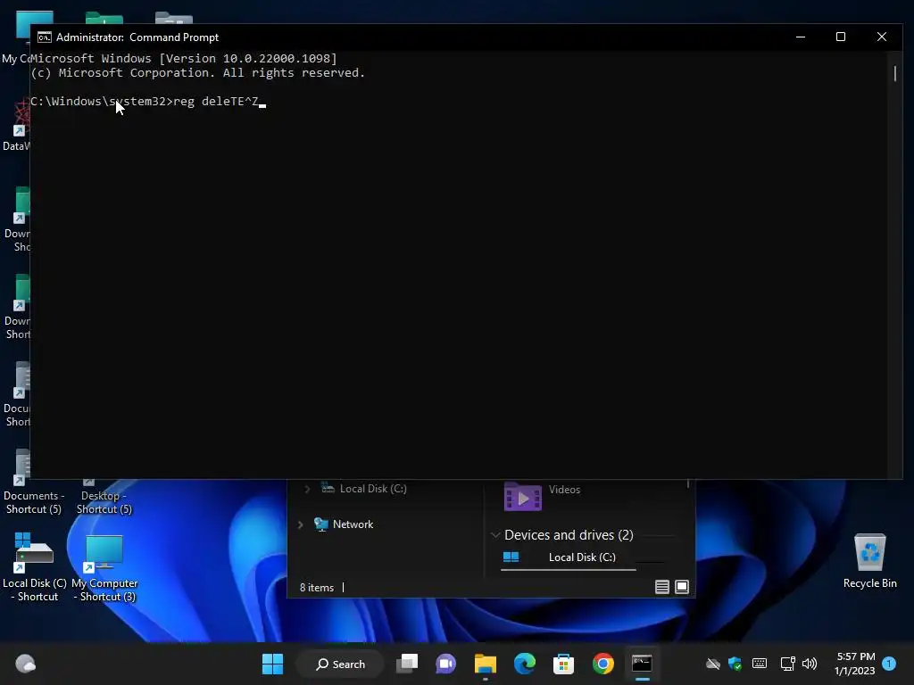Collapse the Devices and drives group
Image resolution: width=914 pixels, height=685 pixels.
(x=495, y=535)
